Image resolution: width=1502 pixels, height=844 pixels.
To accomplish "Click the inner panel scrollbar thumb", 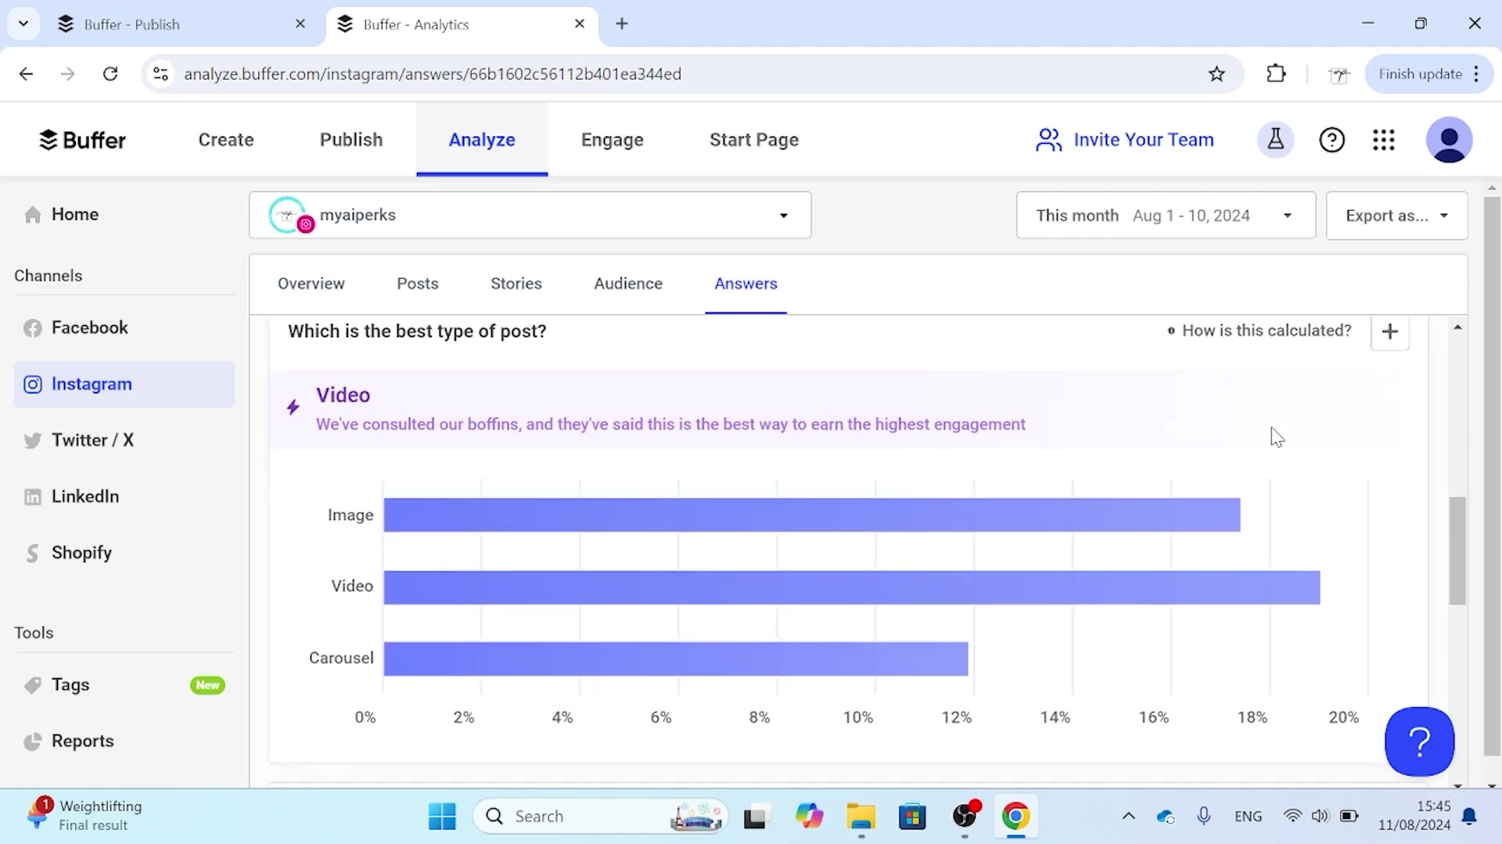I will (x=1457, y=550).
